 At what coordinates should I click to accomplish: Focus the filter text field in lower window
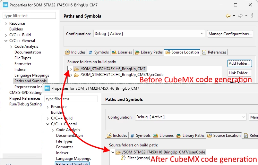click(71, 99)
